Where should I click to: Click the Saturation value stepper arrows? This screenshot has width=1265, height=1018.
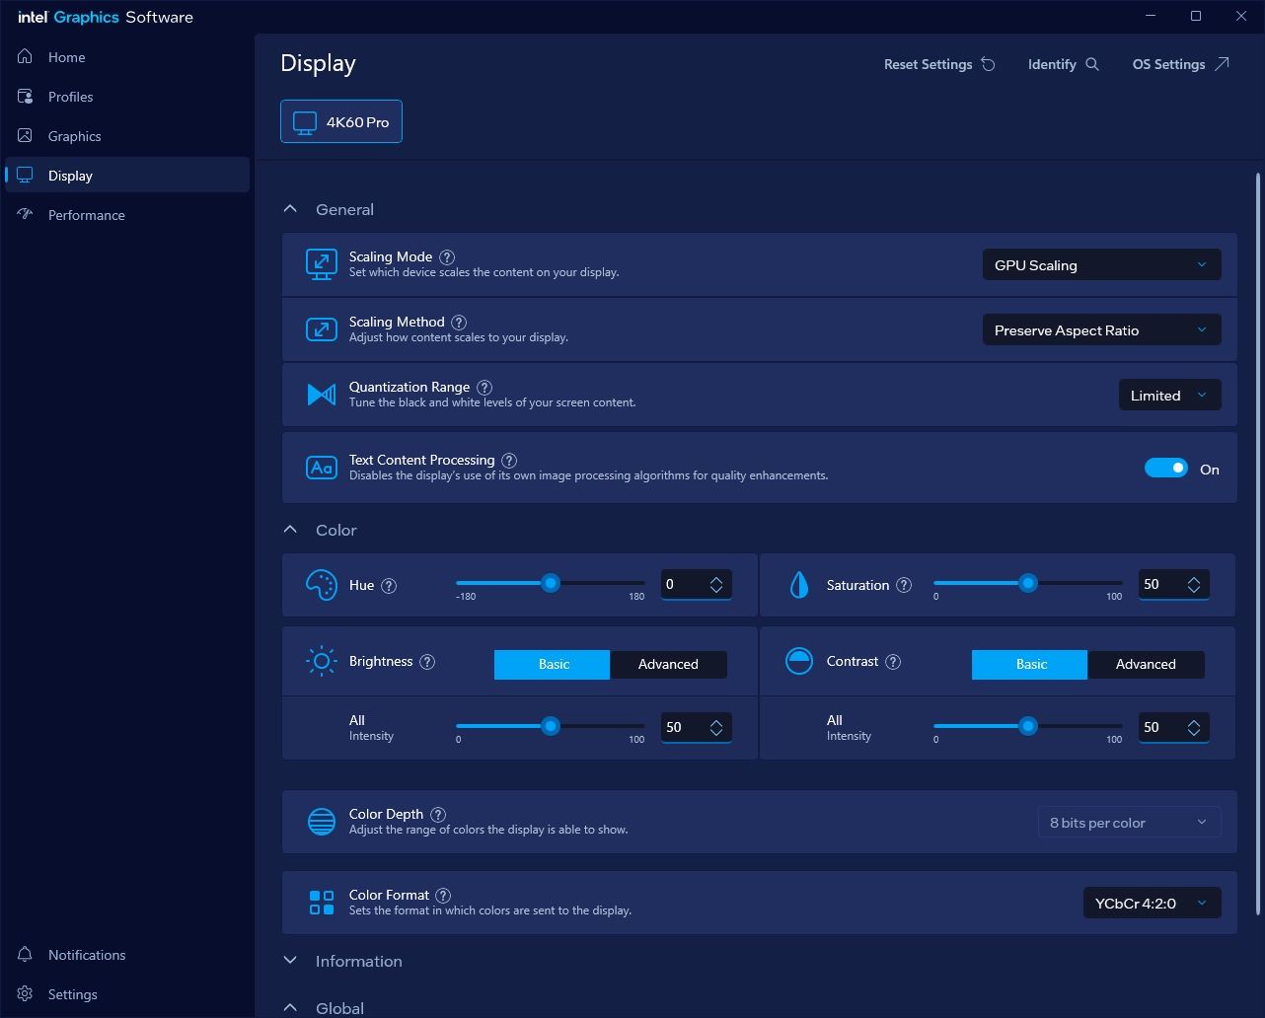tap(1194, 585)
